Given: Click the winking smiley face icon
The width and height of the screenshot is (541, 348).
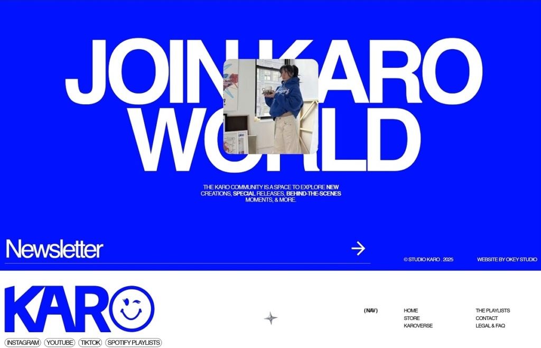Looking at the screenshot, I should click(132, 309).
